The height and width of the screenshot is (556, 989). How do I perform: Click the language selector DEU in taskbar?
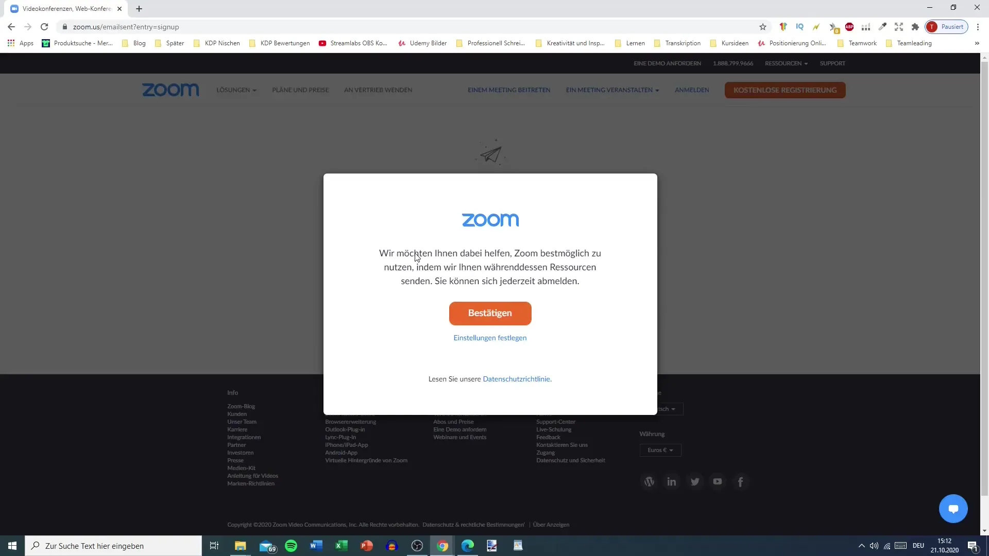tap(918, 545)
